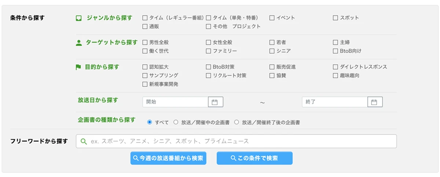Enable the イベント genre checkbox
440x177 pixels.
click(272, 18)
